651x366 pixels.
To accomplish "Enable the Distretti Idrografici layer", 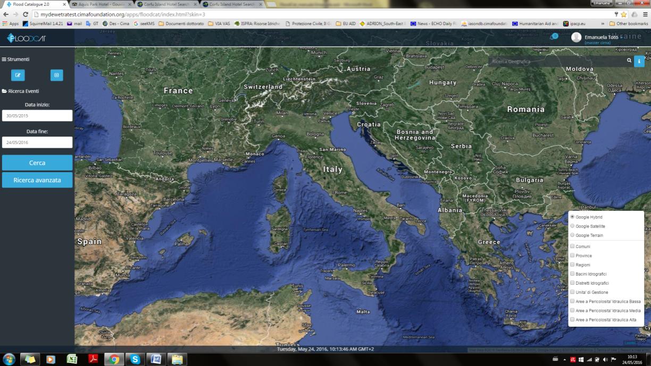I will pos(572,283).
